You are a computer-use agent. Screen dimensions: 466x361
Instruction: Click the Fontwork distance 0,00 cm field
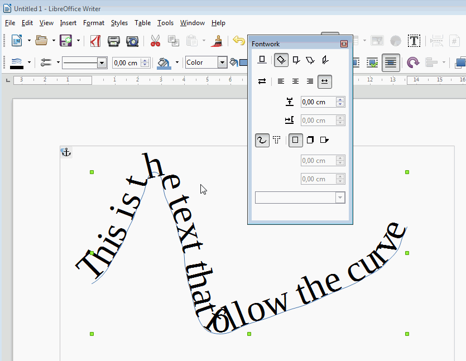coord(318,102)
